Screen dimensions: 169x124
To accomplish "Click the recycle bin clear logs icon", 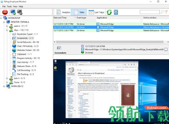I will click(116, 12).
